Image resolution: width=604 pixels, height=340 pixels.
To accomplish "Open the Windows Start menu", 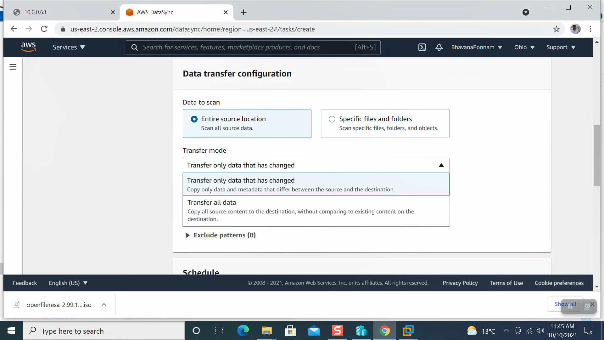I will pyautogui.click(x=11, y=331).
